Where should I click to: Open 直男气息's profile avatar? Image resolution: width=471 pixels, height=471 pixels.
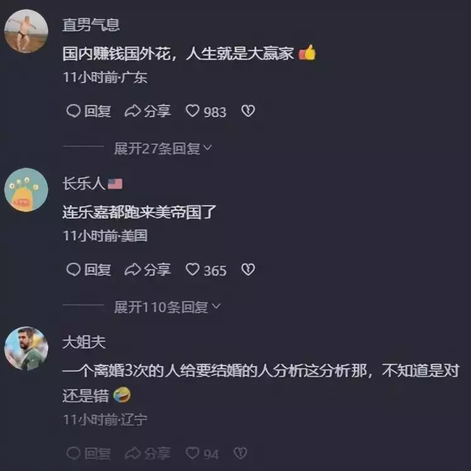pyautogui.click(x=26, y=32)
